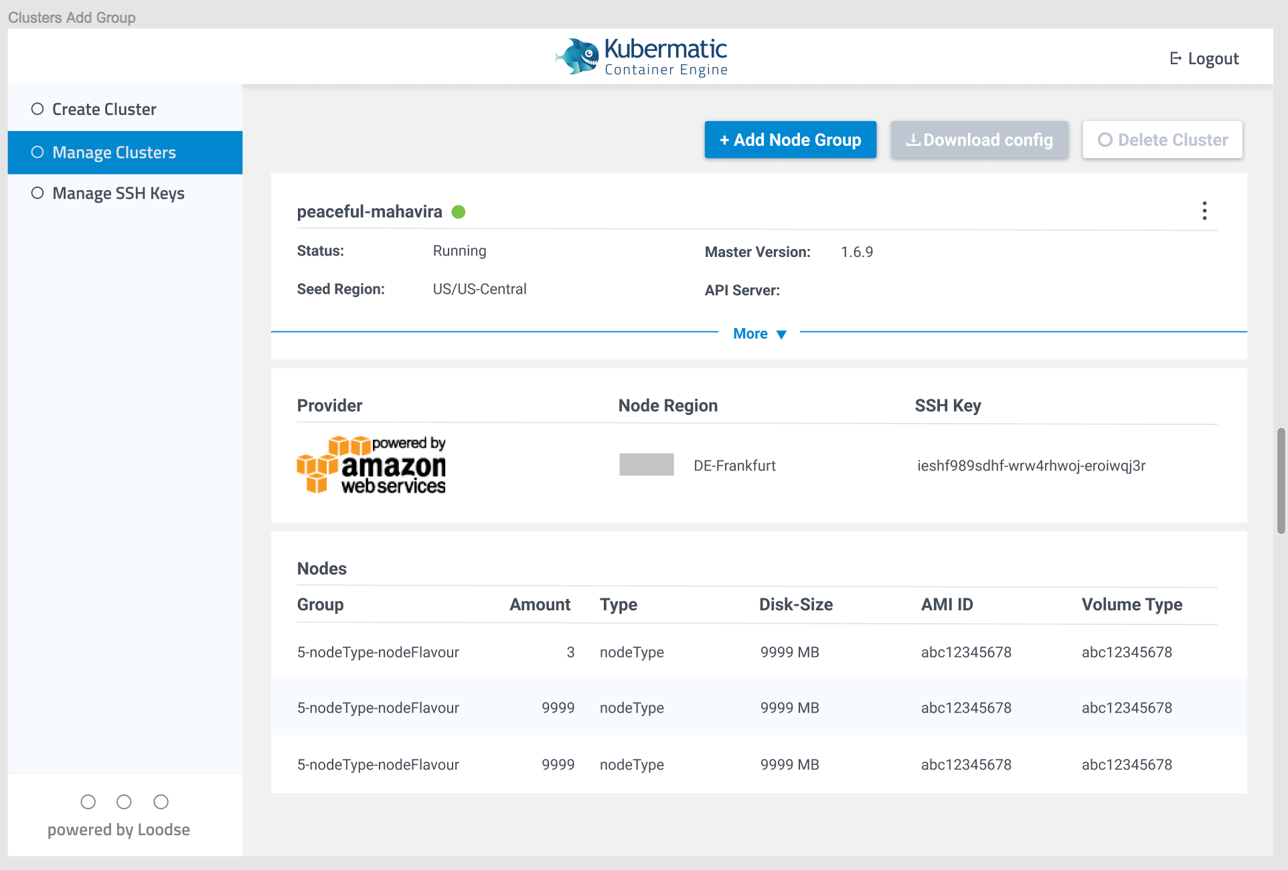Click the middle dot above powered by Loodse
The image size is (1288, 870).
pos(124,802)
